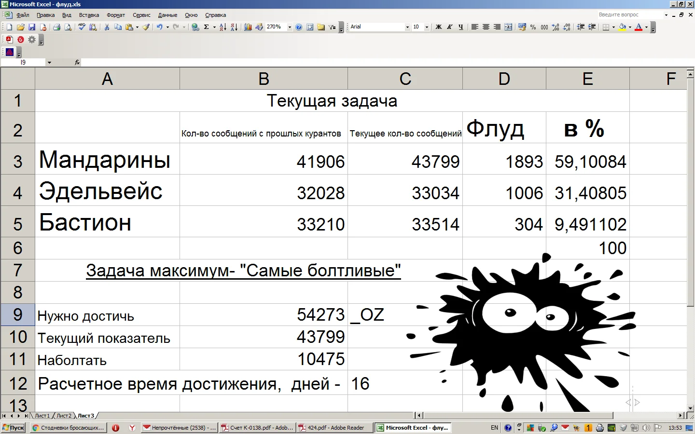Screen dimensions: 695x434
Task: Click the Save floppy disk icon
Action: point(32,27)
